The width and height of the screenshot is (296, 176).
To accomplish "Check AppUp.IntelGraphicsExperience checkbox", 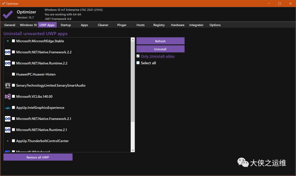I will point(13,107).
